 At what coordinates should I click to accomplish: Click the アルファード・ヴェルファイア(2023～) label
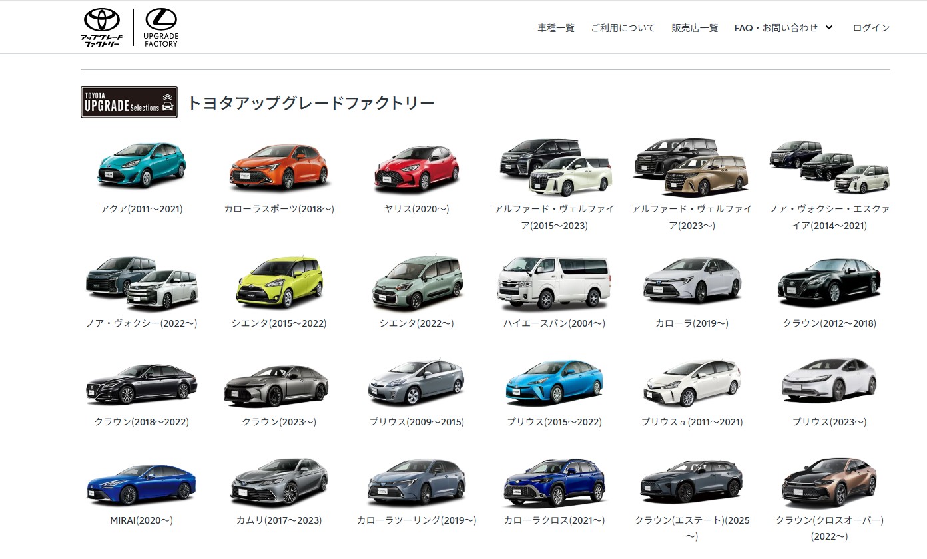click(x=692, y=217)
